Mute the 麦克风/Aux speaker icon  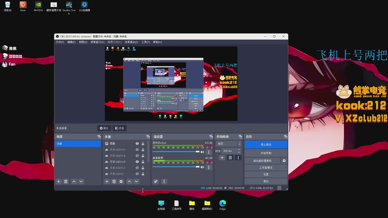click(x=202, y=152)
